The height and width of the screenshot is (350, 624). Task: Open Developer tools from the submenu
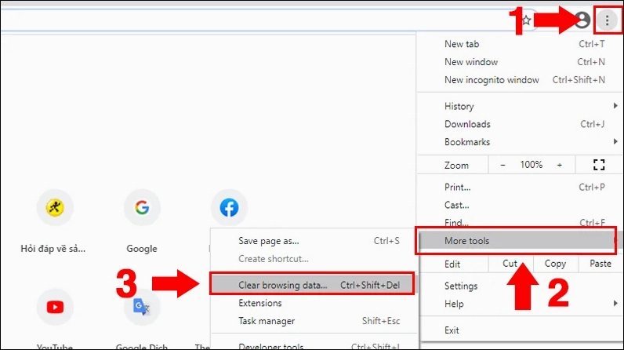(x=314, y=345)
